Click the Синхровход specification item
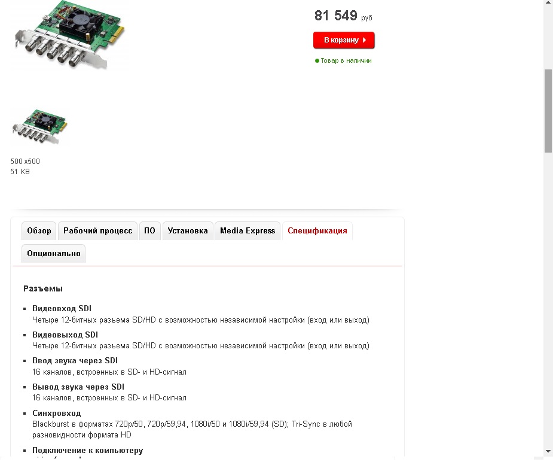Image resolution: width=553 pixels, height=462 pixels. pos(56,414)
